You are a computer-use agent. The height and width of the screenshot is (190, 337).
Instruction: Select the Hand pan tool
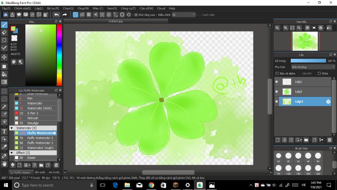pyautogui.click(x=4, y=164)
